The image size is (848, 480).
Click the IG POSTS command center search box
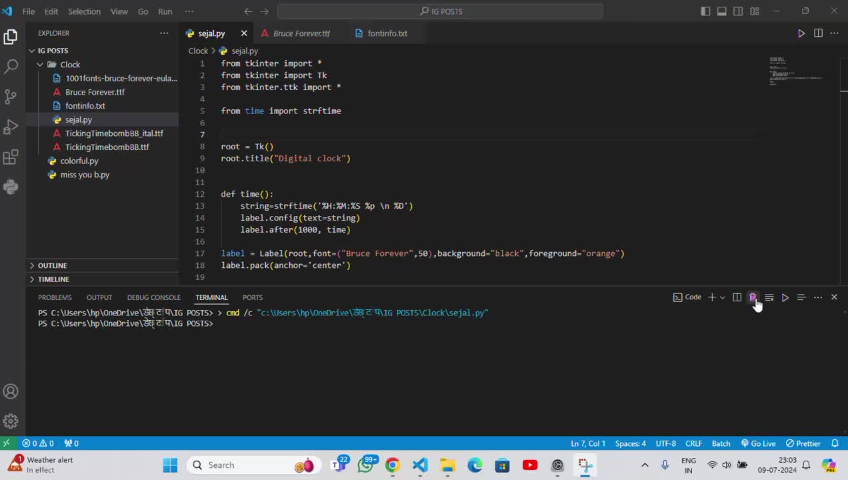440,11
